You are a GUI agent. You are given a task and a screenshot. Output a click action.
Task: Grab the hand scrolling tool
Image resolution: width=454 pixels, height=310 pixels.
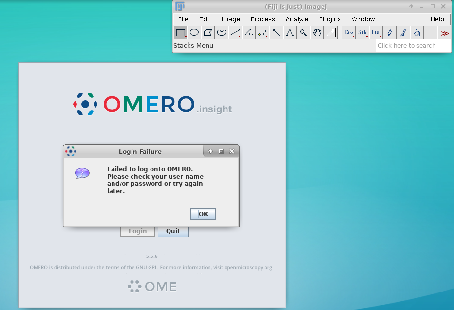pyautogui.click(x=317, y=32)
